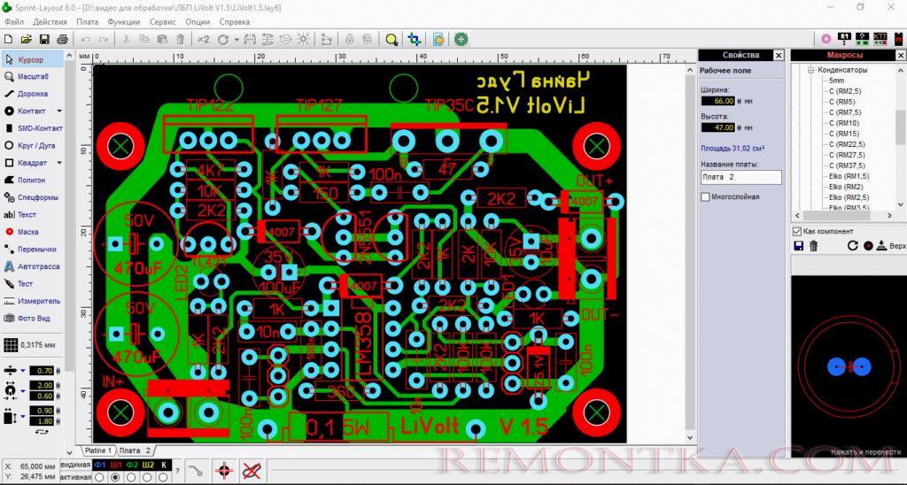Click the crosshair origin icon at bottom

[224, 471]
